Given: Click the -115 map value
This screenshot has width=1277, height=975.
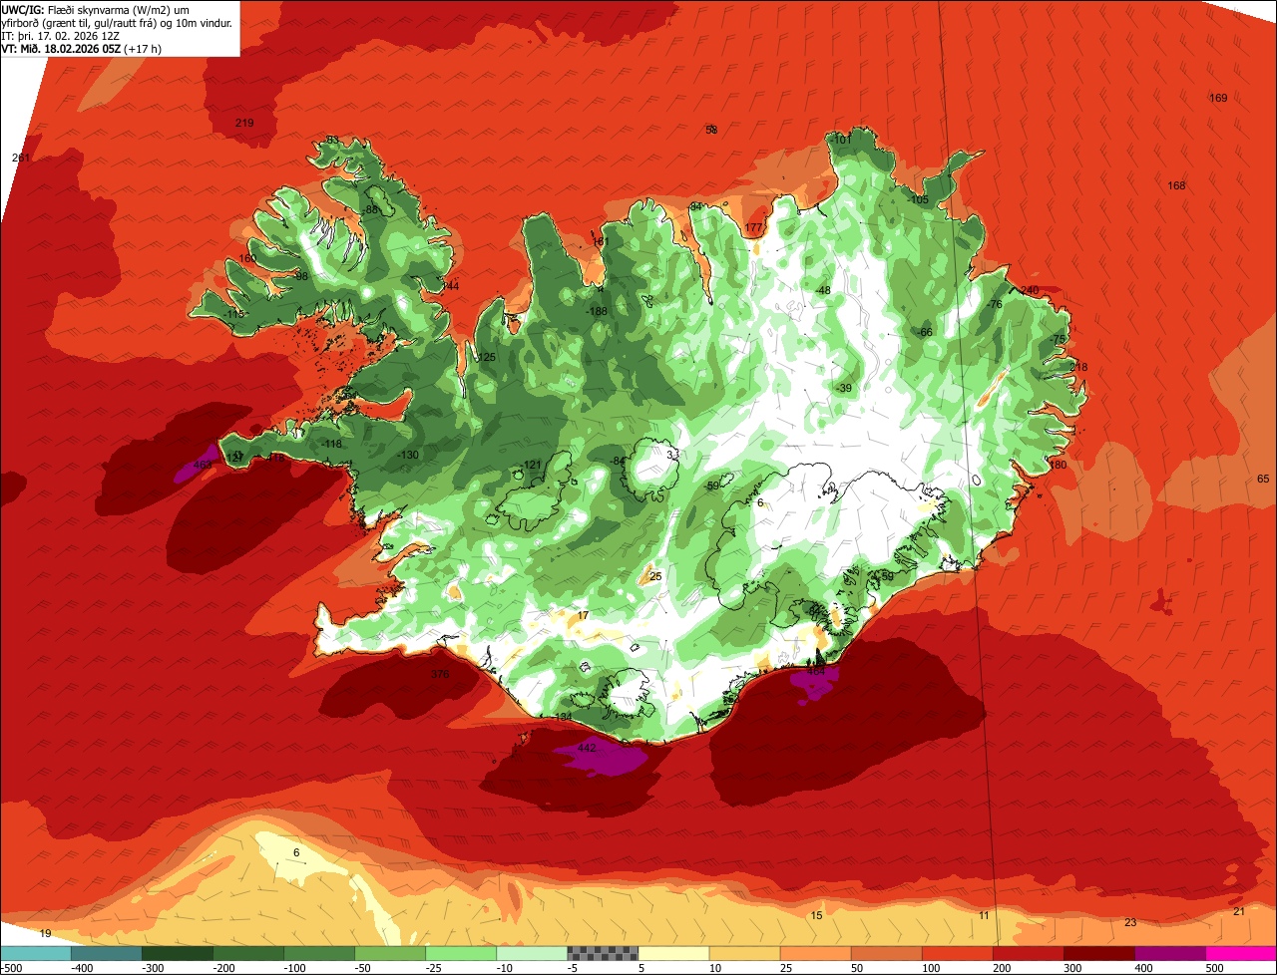Looking at the screenshot, I should (x=233, y=314).
